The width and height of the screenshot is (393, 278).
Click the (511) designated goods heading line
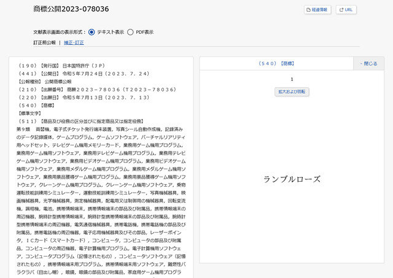click(x=81, y=122)
